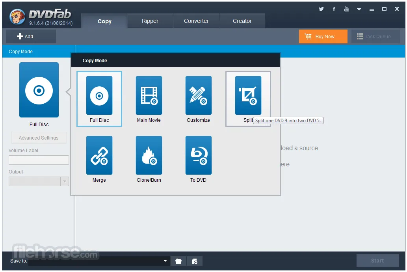Screen dimensions: 407x272
Task: Open the Facebook link icon
Action: (x=334, y=9)
